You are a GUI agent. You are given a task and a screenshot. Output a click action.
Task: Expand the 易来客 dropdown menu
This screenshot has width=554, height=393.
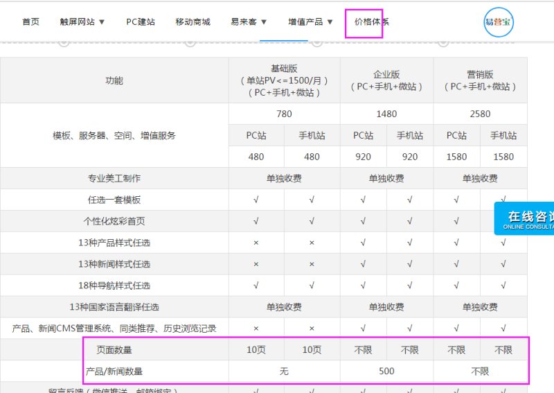click(249, 22)
